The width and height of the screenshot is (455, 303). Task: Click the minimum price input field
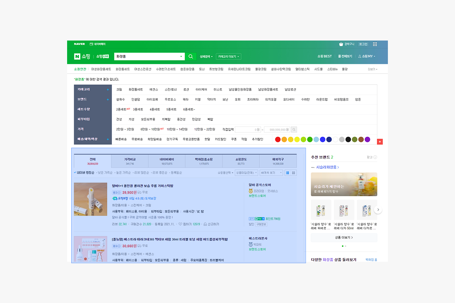pos(248,130)
